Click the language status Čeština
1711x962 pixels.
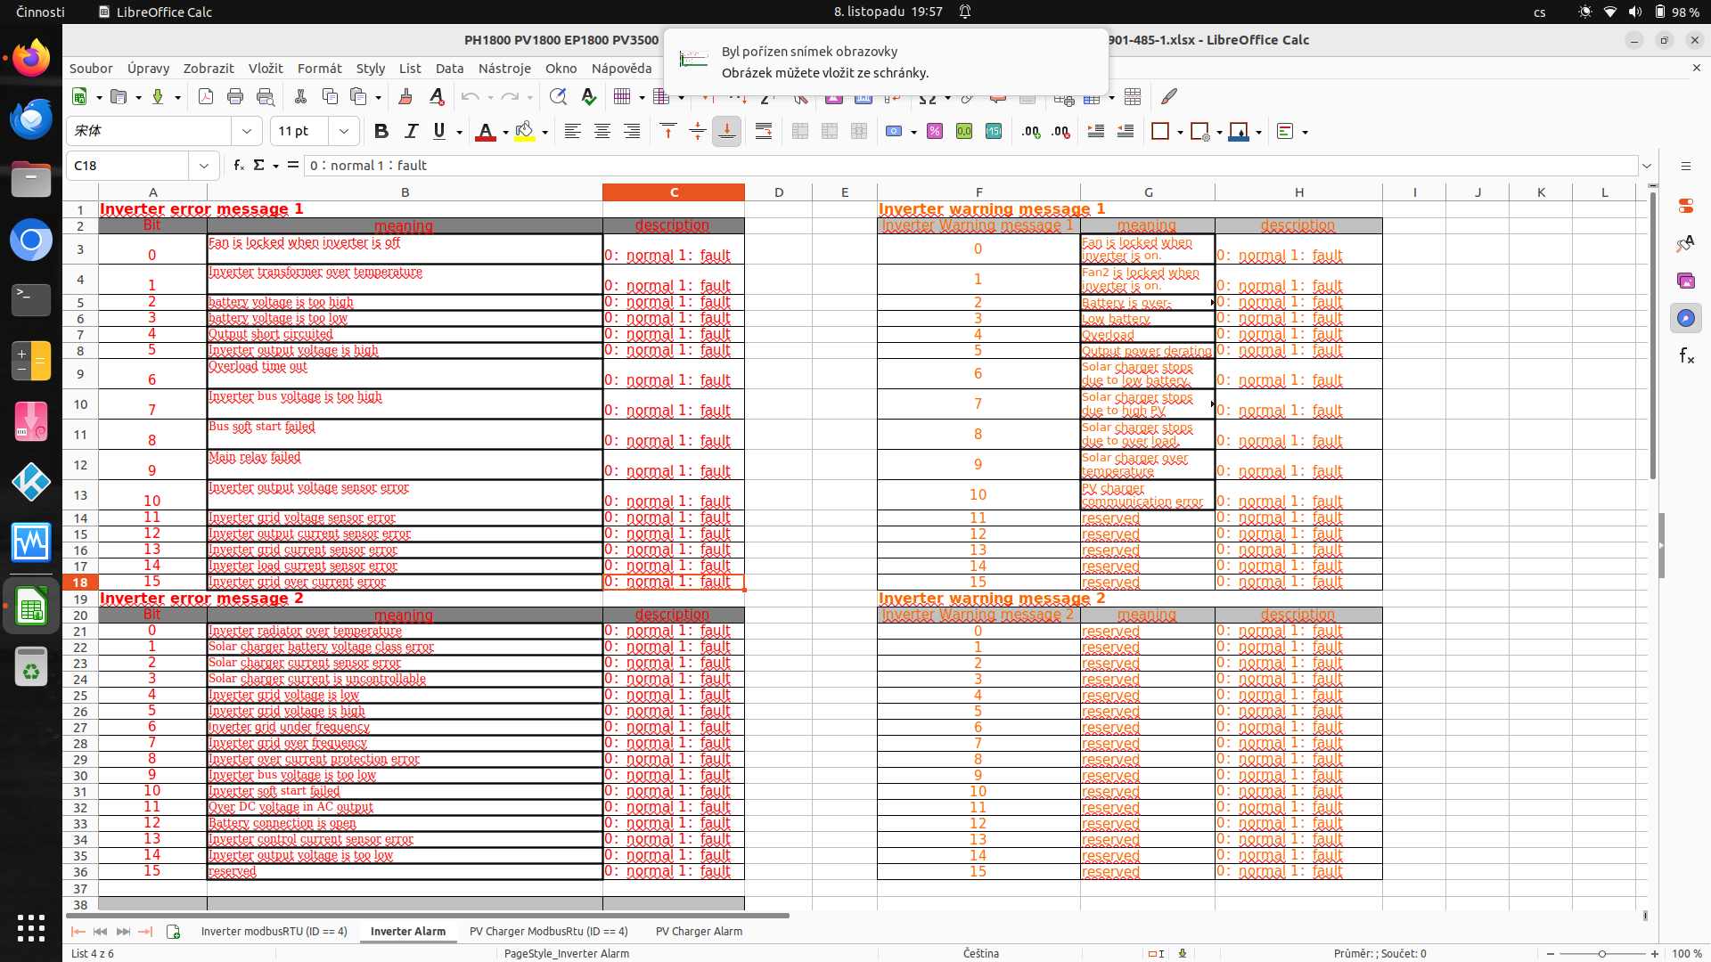pyautogui.click(x=980, y=953)
